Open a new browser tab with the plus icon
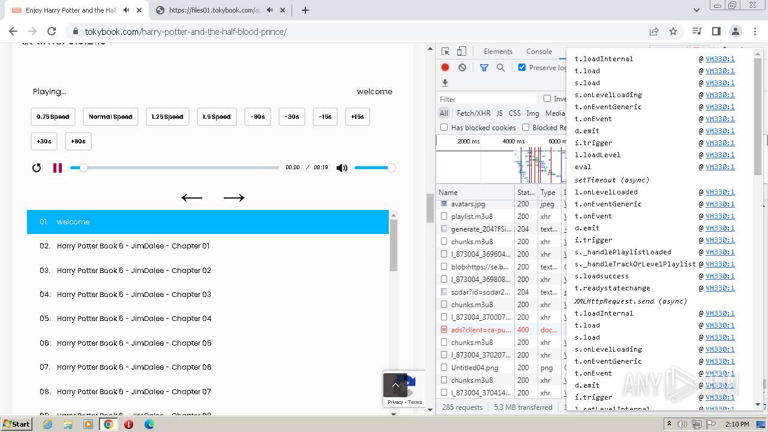Image resolution: width=768 pixels, height=432 pixels. pos(305,10)
